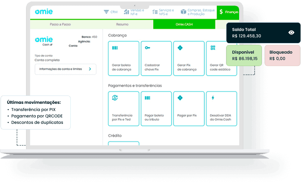Switch to the Passo a Passo tab
The width and height of the screenshot is (301, 185).
[60, 25]
